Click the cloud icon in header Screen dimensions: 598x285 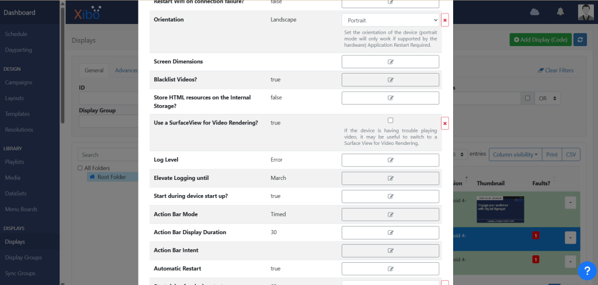(534, 12)
